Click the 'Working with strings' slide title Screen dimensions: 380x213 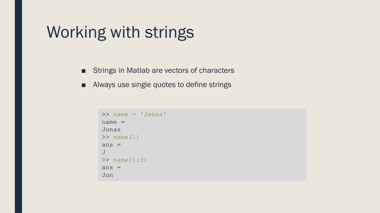click(120, 32)
